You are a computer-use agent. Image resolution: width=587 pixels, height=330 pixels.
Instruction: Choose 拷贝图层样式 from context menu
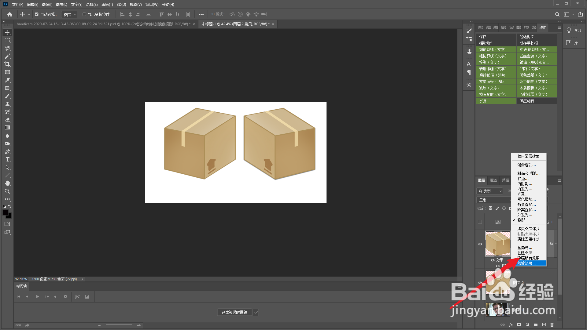click(x=529, y=229)
